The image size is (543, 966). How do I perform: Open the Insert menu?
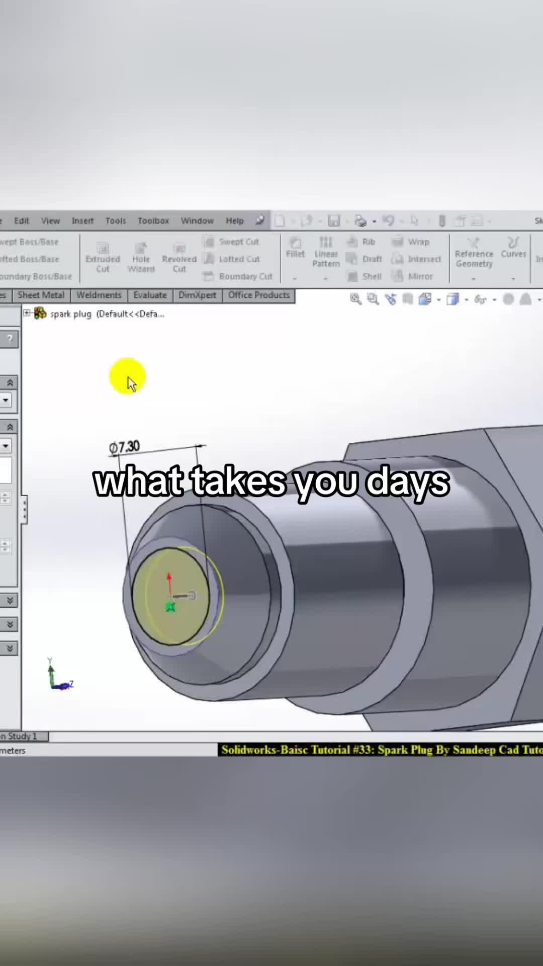pos(82,221)
